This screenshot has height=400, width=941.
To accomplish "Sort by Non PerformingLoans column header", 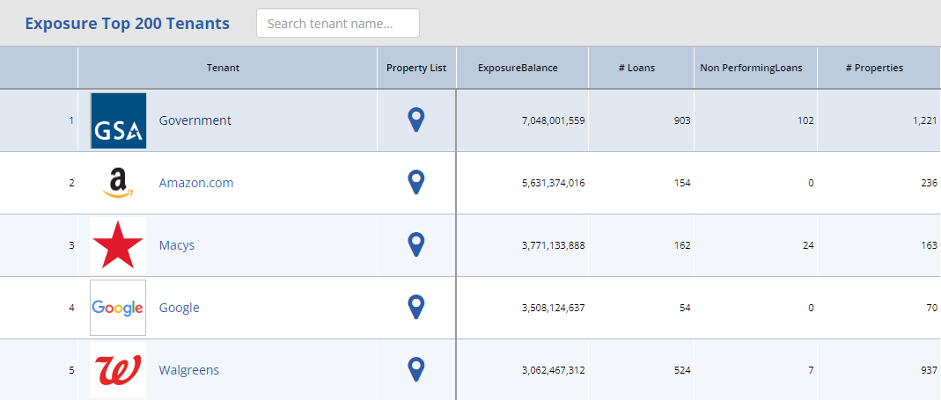I will [751, 68].
